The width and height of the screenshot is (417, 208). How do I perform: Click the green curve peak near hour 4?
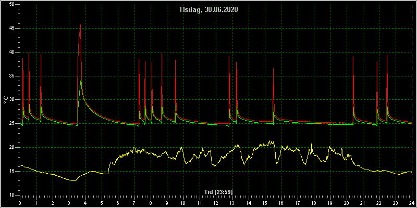click(81, 80)
